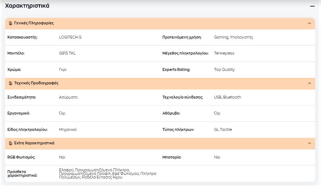This screenshot has width=321, height=188.
Task: Click the Μέγεθος πληκτρολογίου label
Action: pos(185,53)
